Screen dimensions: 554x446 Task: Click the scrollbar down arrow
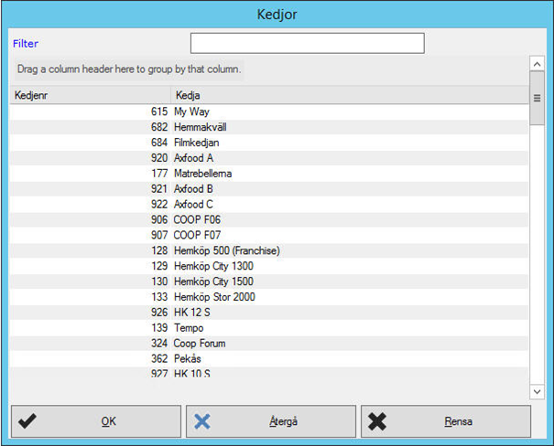tap(537, 392)
